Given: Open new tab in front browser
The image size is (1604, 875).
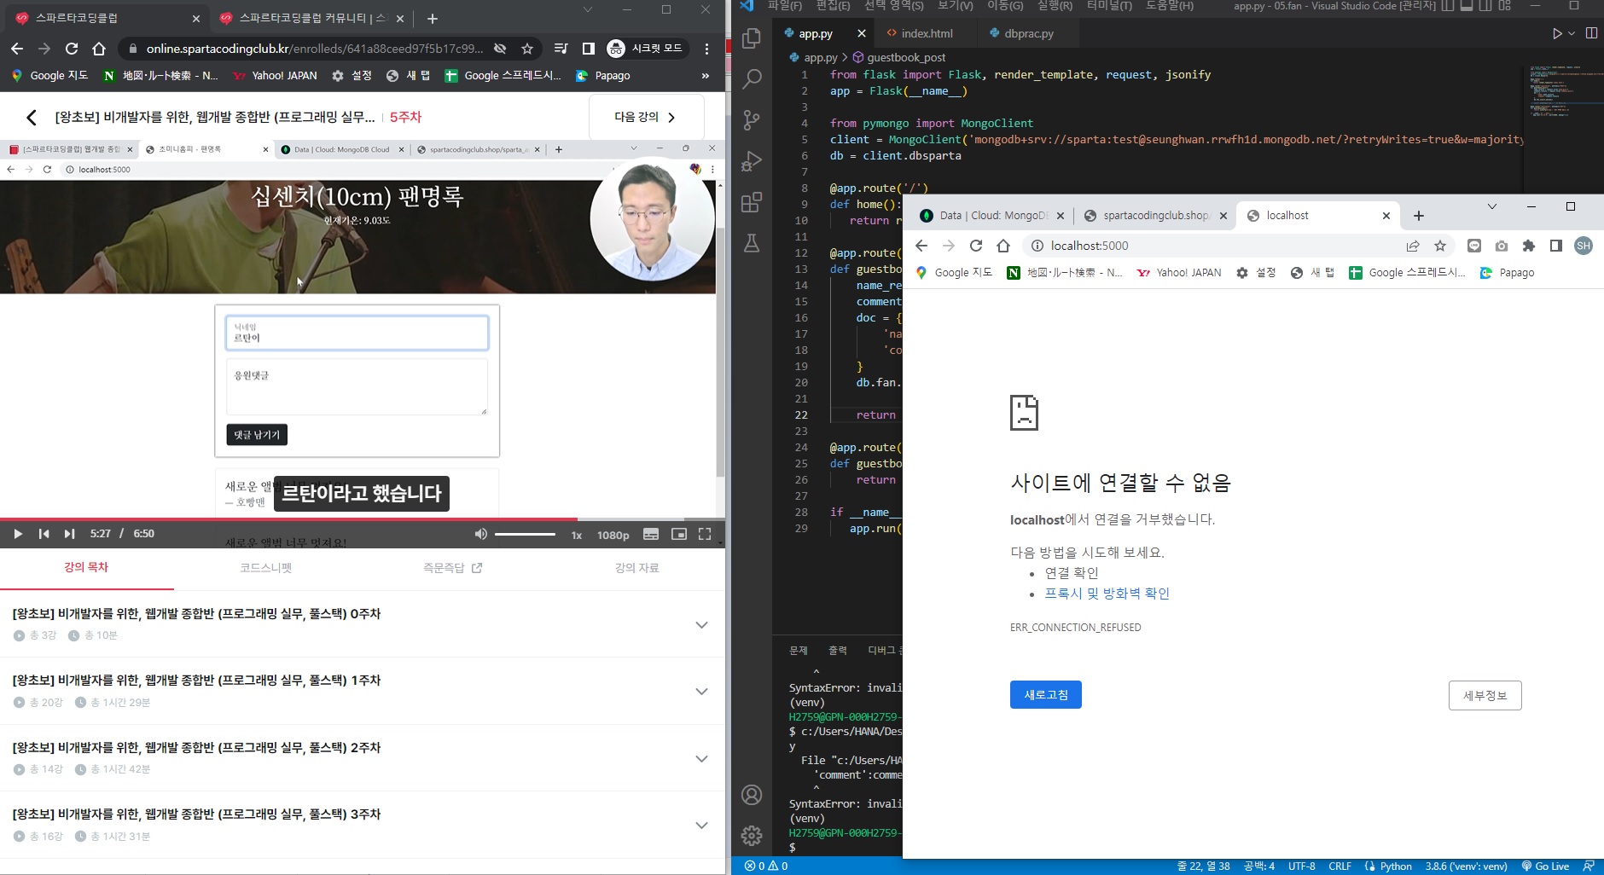Looking at the screenshot, I should pyautogui.click(x=1419, y=216).
